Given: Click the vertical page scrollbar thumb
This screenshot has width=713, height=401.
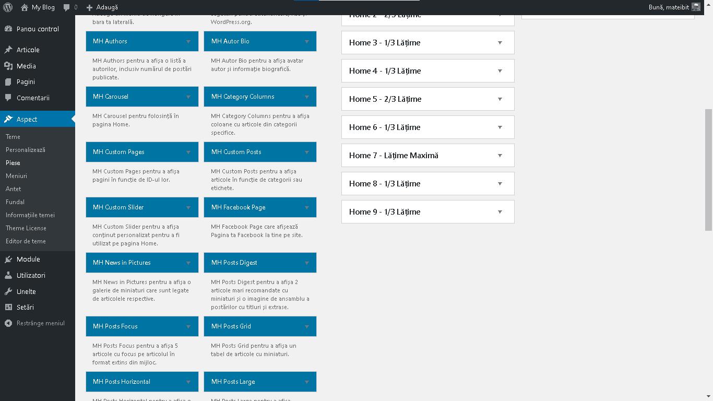Looking at the screenshot, I should 708,170.
